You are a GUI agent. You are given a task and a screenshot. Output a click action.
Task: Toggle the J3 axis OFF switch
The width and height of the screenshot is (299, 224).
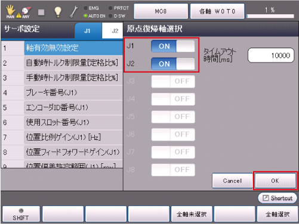pyautogui.click(x=173, y=81)
